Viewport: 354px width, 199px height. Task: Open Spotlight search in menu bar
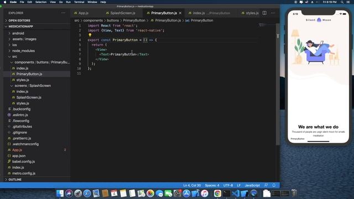[x=342, y=2]
